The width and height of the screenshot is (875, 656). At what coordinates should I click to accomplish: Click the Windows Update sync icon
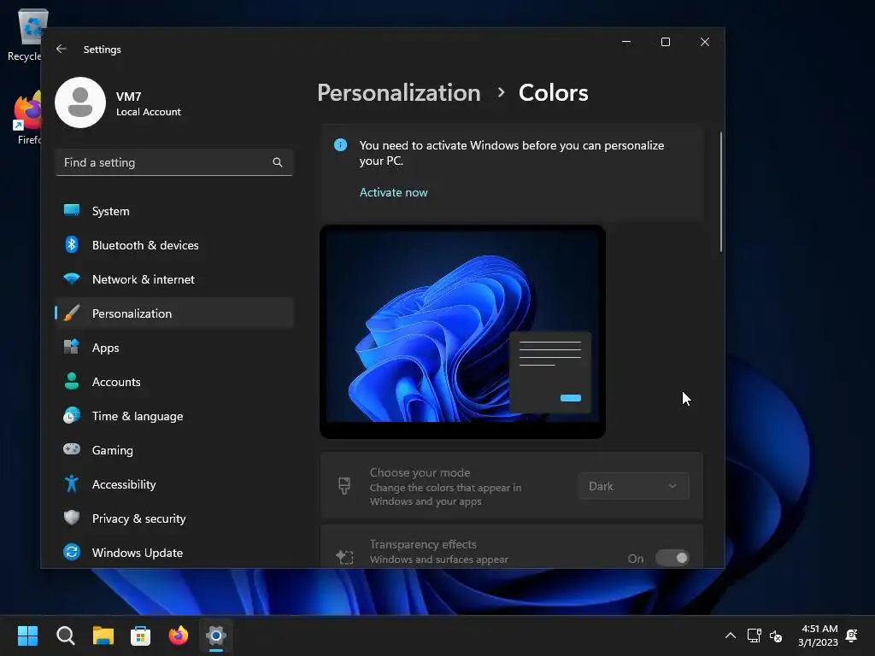click(72, 553)
